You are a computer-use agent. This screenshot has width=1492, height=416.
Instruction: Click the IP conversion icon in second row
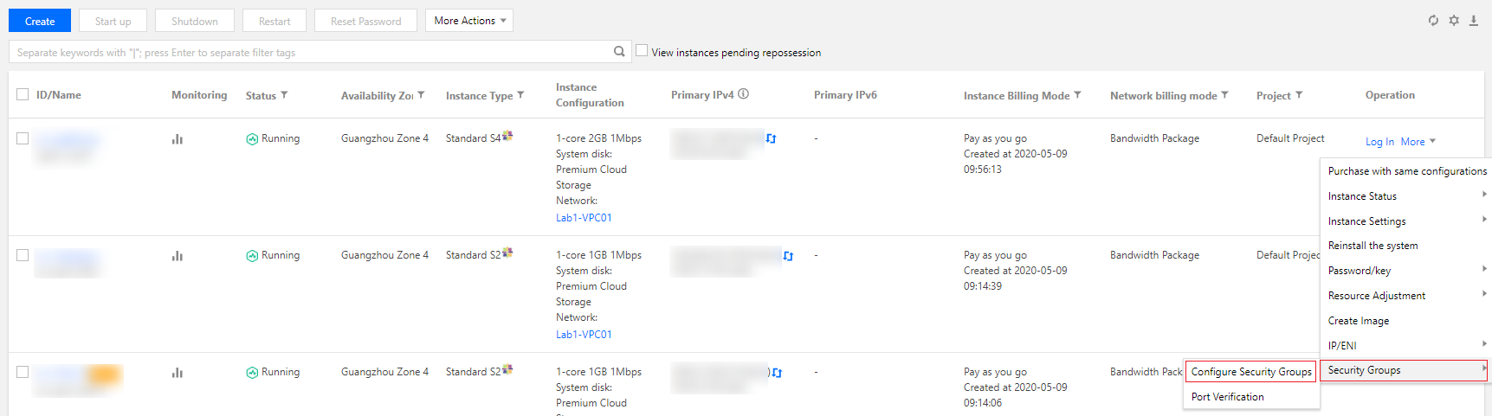(x=788, y=256)
